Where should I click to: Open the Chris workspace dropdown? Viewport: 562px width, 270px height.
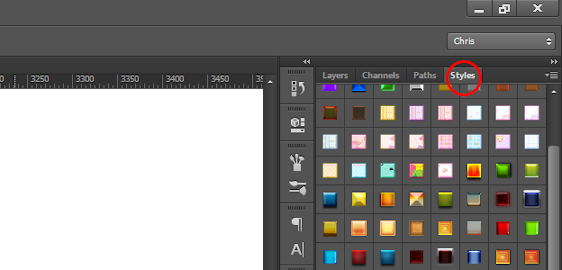pos(501,41)
